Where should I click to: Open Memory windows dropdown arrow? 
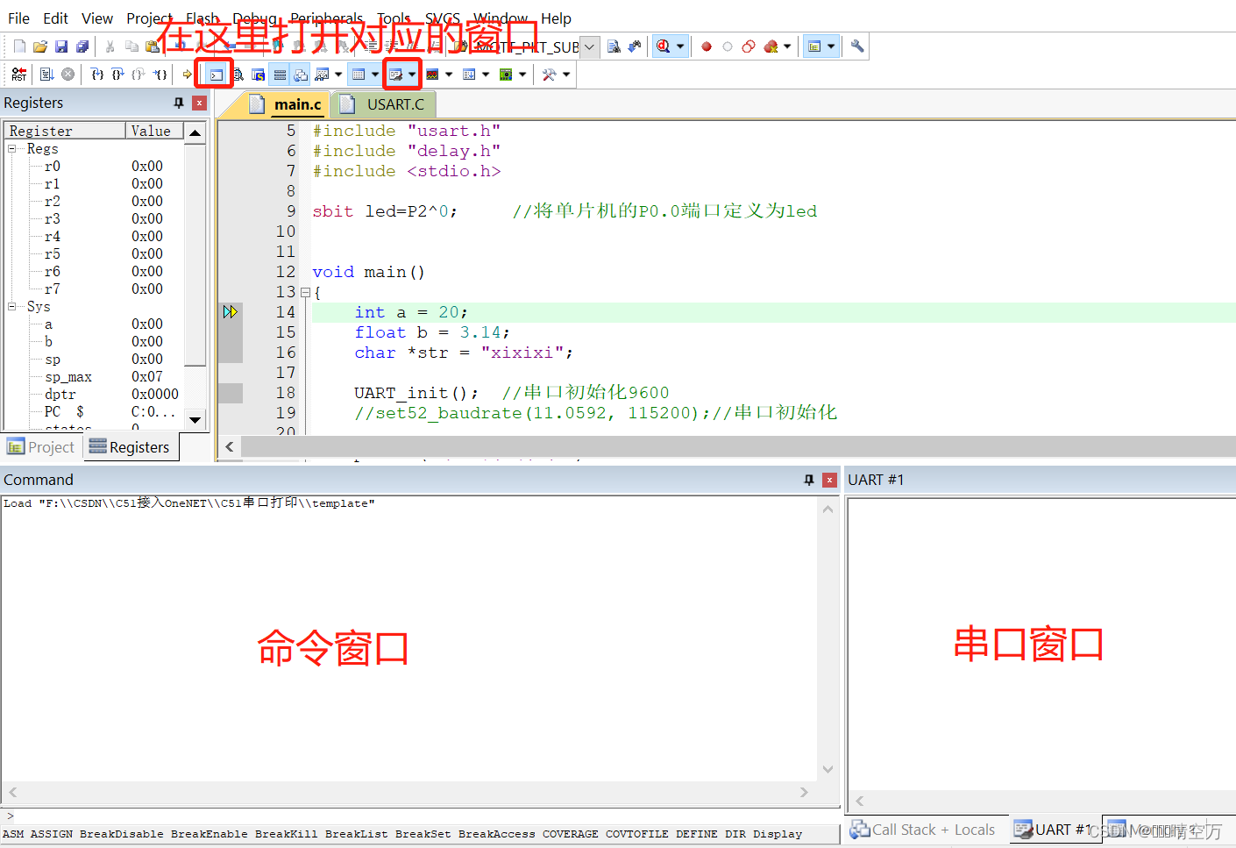(375, 75)
